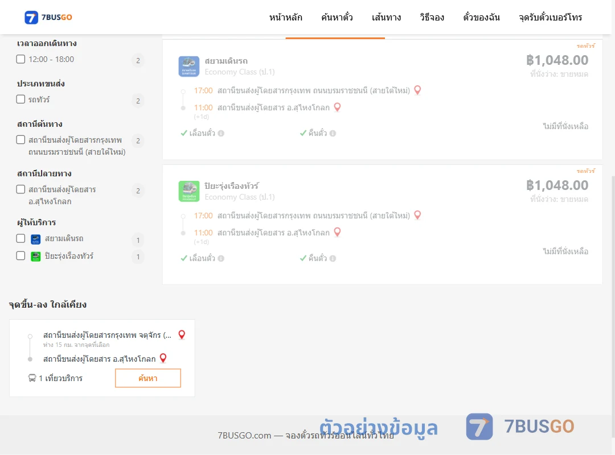Go to the เส้นทาง page
The image size is (615, 455).
386,17
